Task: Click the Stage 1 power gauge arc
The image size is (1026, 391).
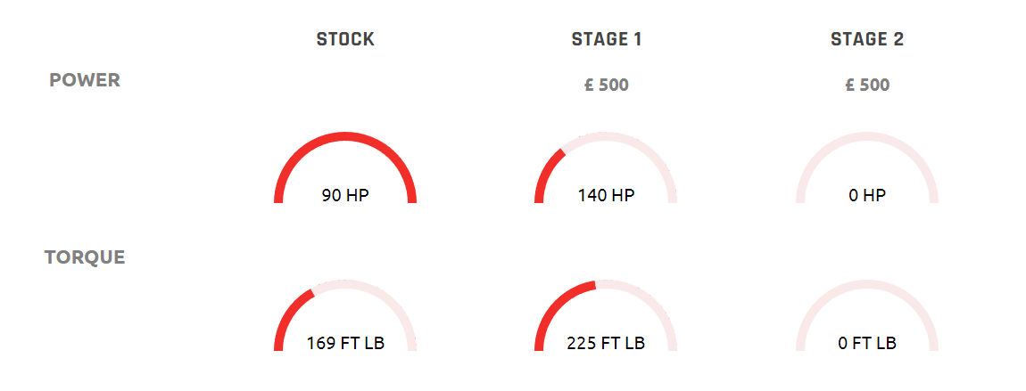Action: pos(606,167)
